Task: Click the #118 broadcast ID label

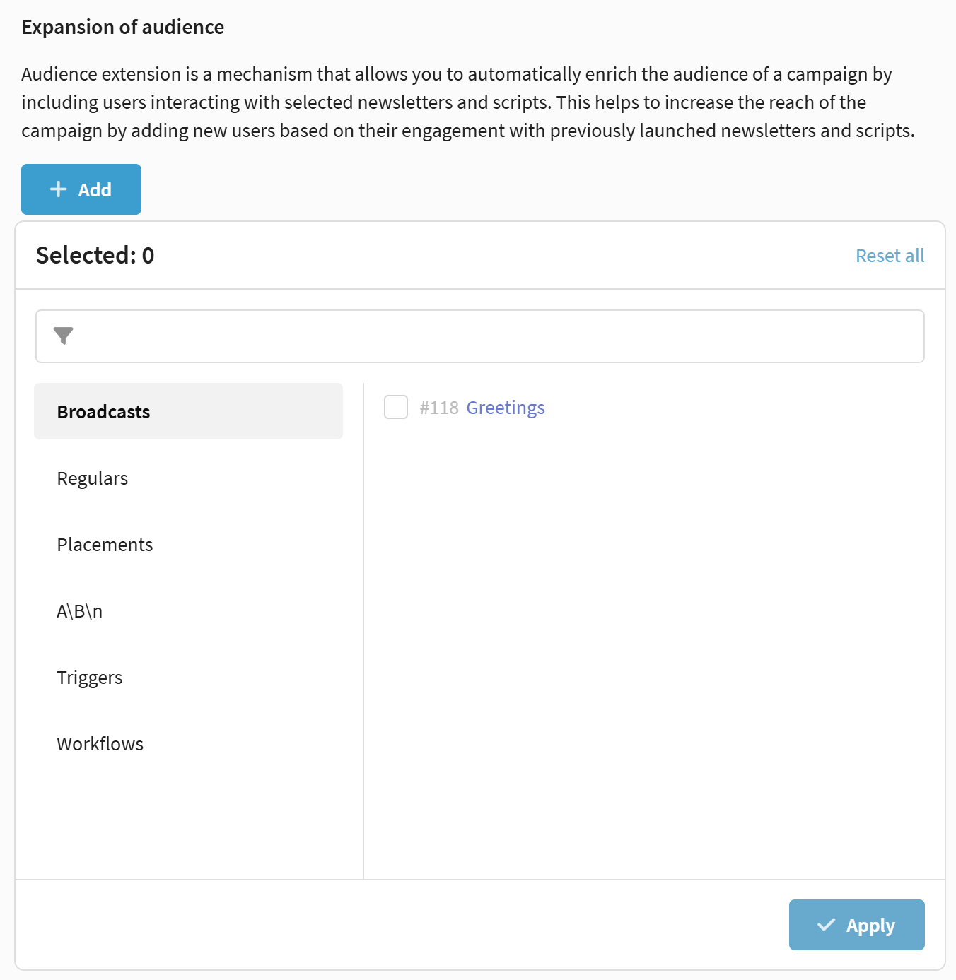Action: tap(439, 408)
